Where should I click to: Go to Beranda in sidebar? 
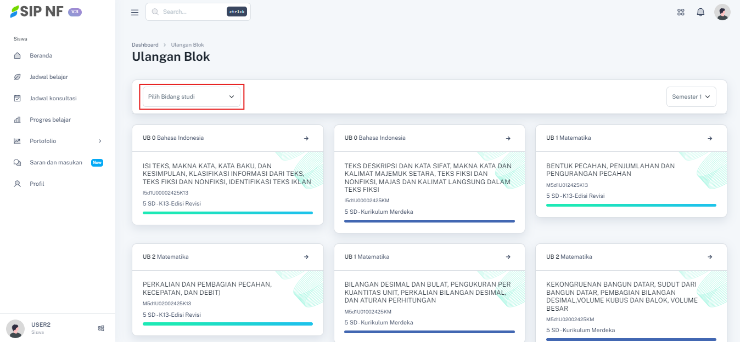click(41, 55)
